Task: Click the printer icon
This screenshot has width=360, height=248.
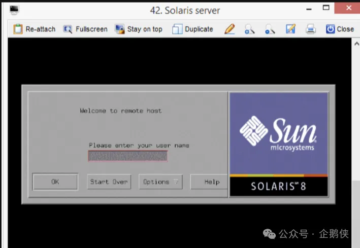Action: coord(311,29)
